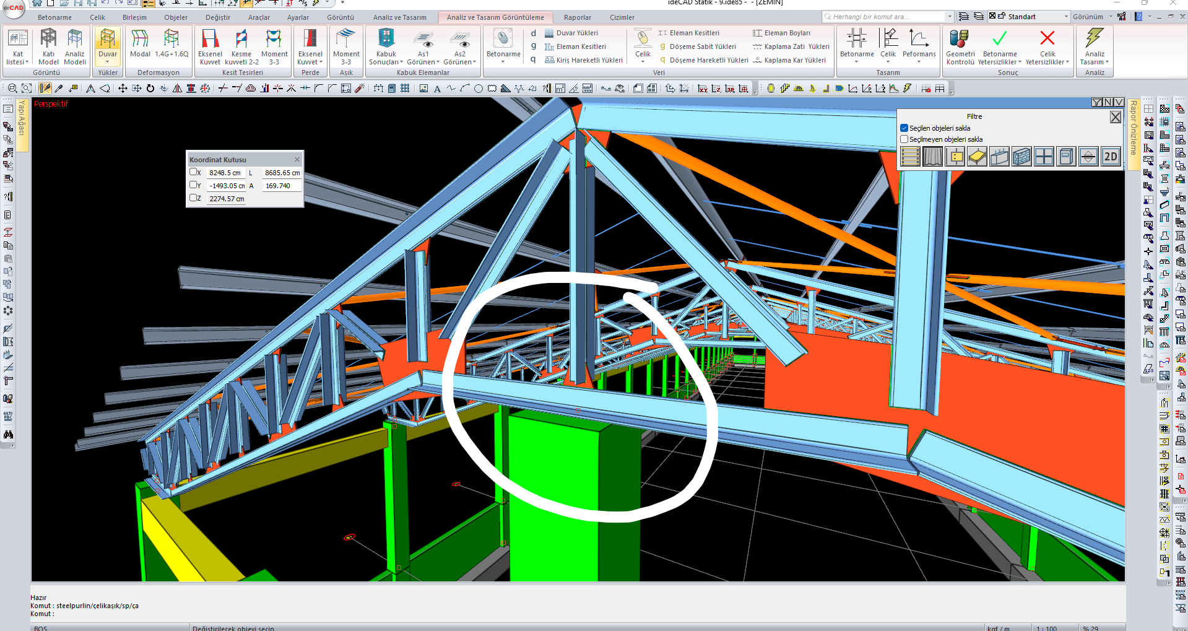Toggle corrugated sheet filter in Filtre
Viewport: 1188px width, 631px height.
tap(932, 157)
